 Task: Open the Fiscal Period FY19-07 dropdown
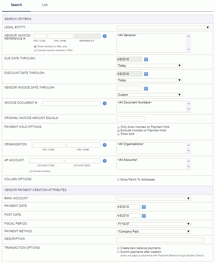154,224
